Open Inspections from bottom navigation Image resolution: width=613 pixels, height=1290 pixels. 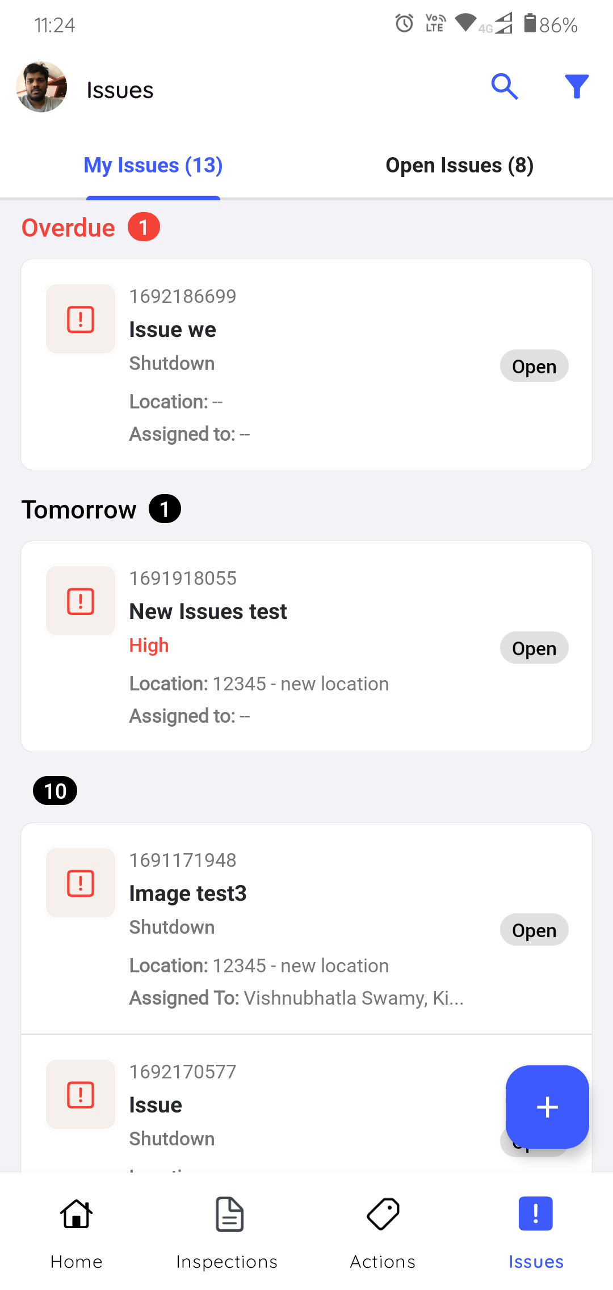point(227,1231)
